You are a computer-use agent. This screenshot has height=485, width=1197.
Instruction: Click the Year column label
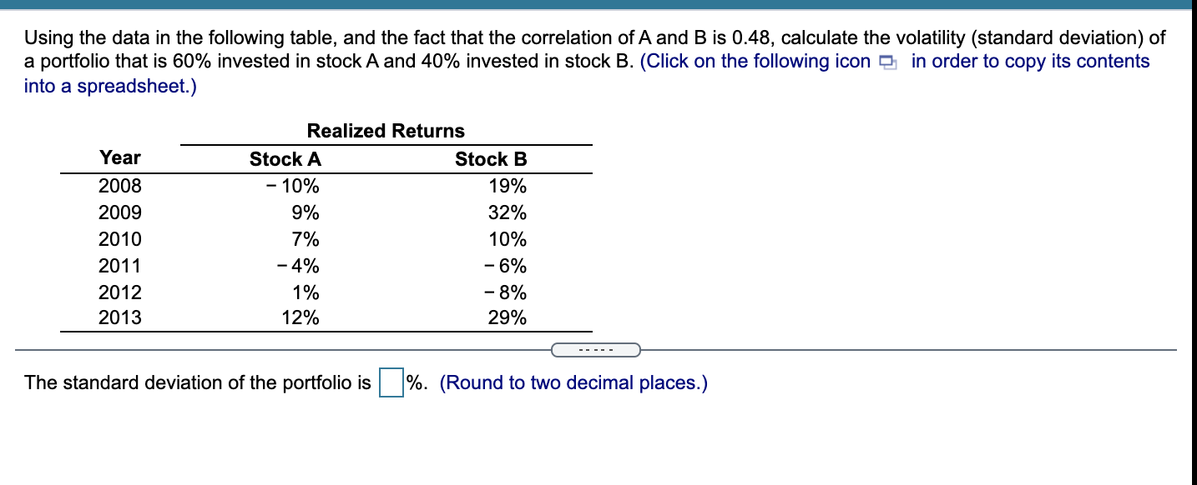pyautogui.click(x=120, y=157)
